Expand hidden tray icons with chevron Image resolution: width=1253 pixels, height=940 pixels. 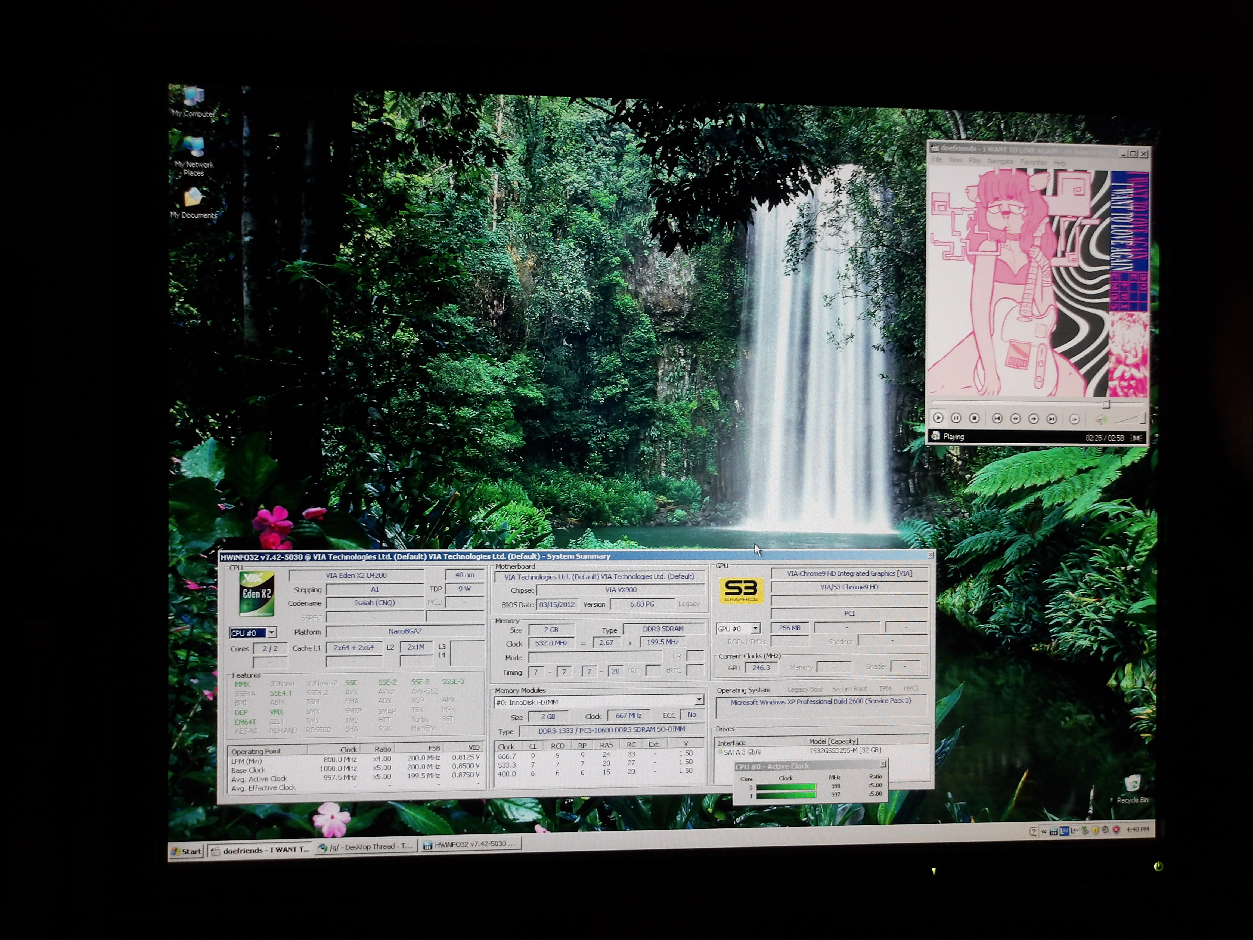(x=1043, y=831)
